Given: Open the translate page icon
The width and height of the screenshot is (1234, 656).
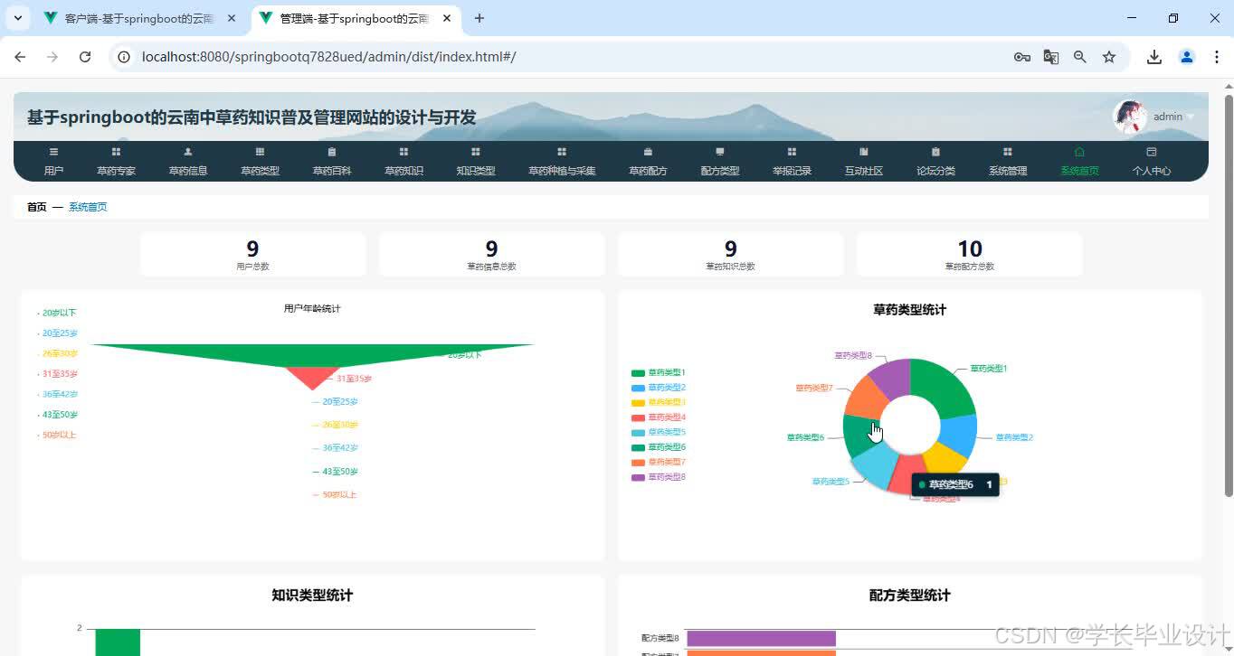Looking at the screenshot, I should coord(1051,57).
